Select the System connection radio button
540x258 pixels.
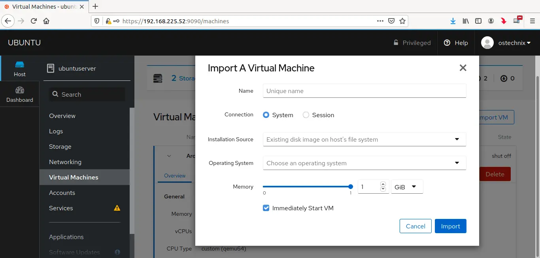coord(266,115)
